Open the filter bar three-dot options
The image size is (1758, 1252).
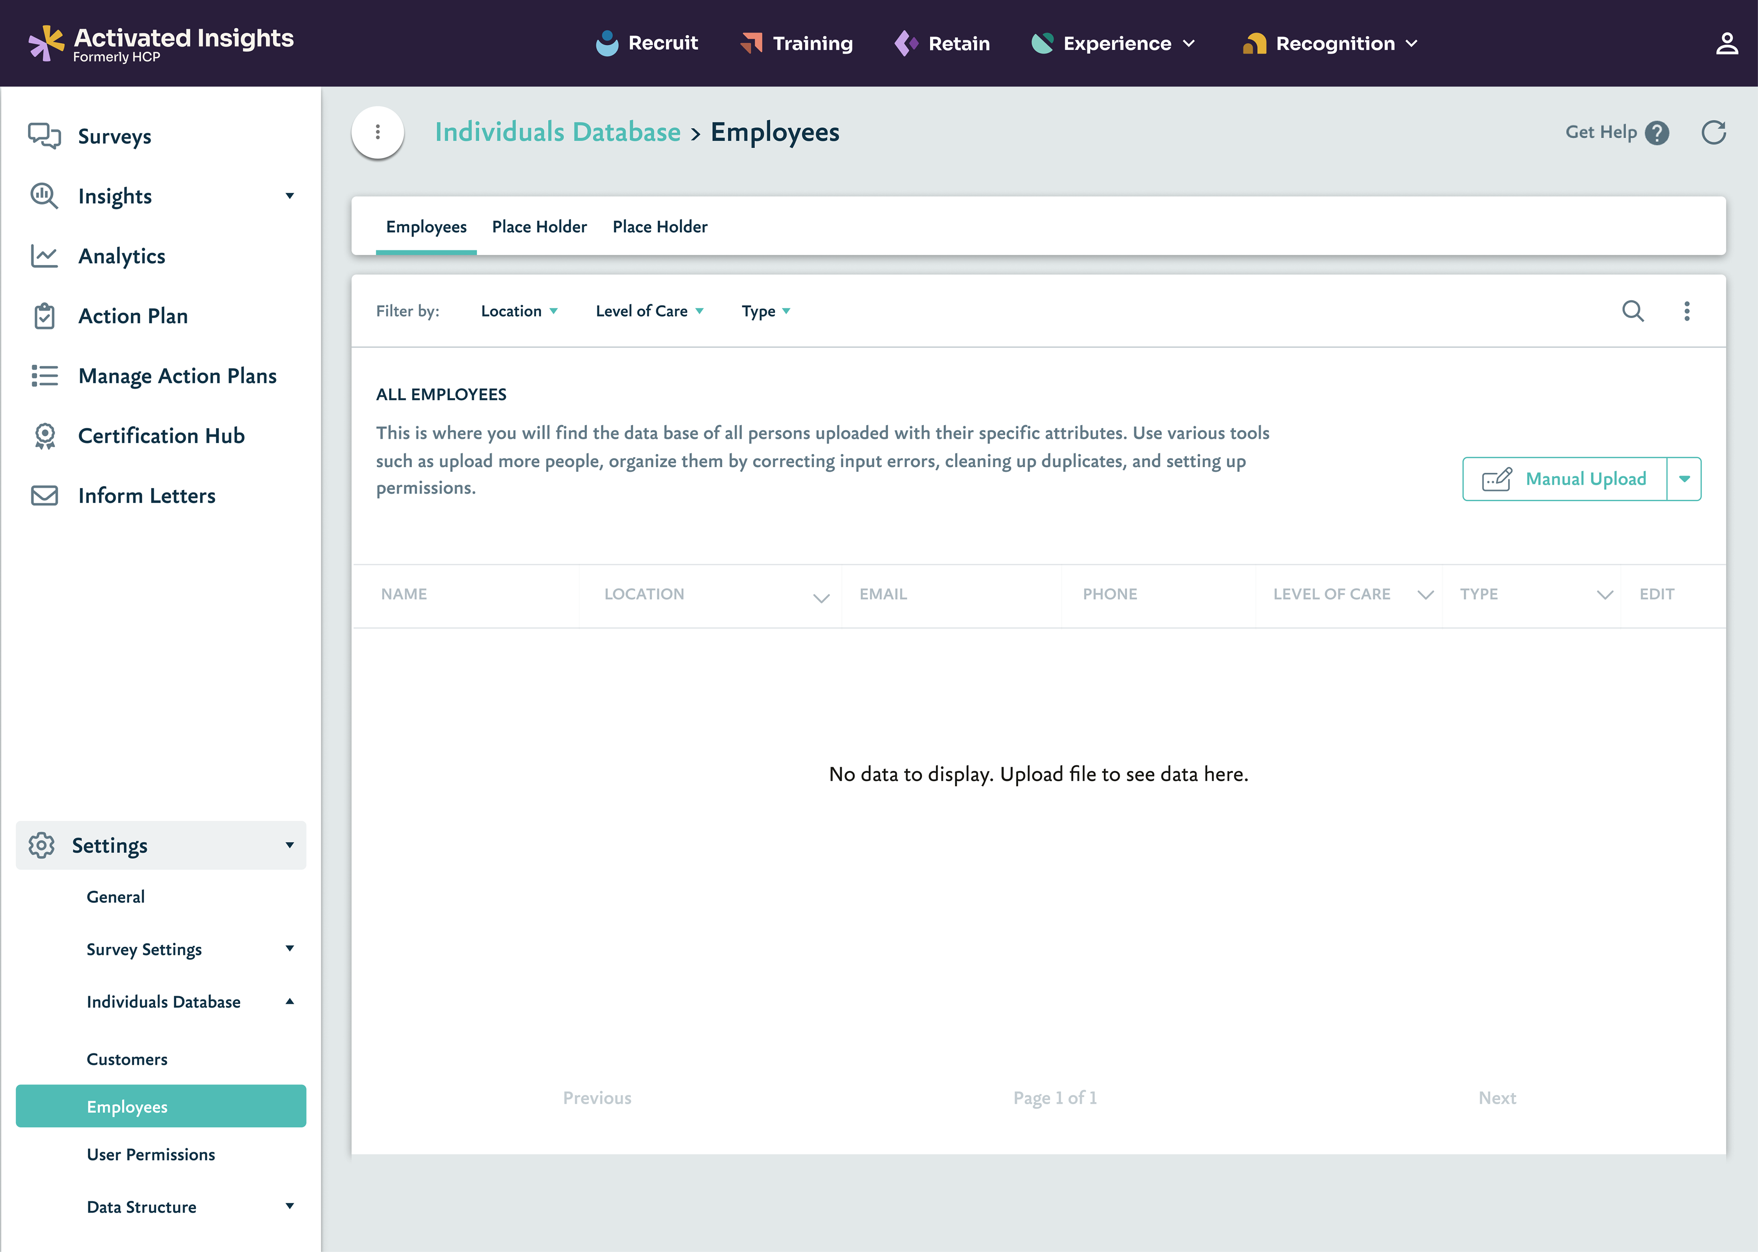(x=1687, y=311)
